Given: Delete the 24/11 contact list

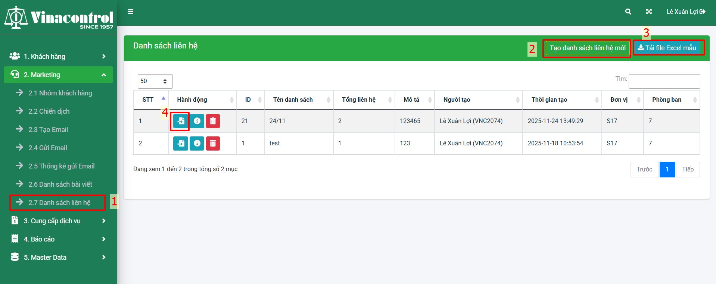Looking at the screenshot, I should click(x=213, y=121).
